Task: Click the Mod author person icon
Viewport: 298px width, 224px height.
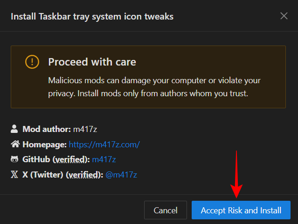Action: click(x=14, y=129)
